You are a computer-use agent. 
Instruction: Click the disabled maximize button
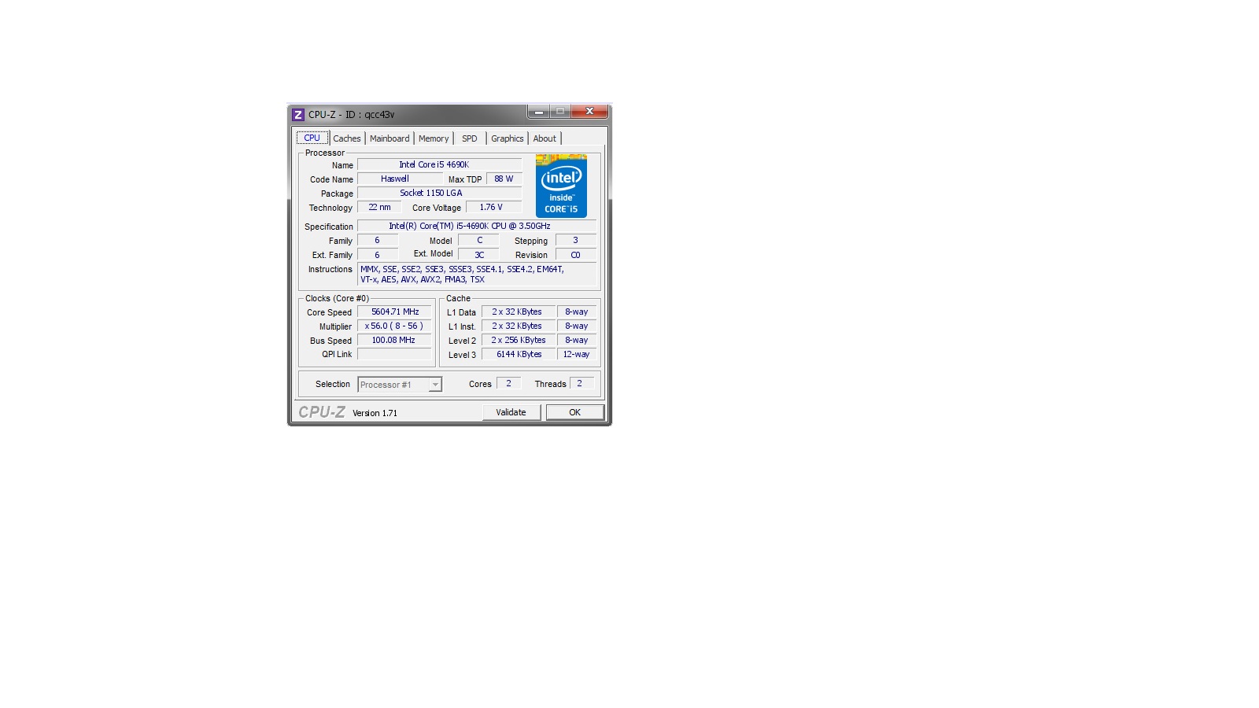[560, 112]
